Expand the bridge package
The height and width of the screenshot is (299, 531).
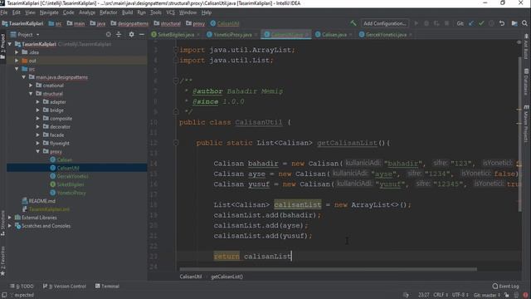(x=38, y=110)
